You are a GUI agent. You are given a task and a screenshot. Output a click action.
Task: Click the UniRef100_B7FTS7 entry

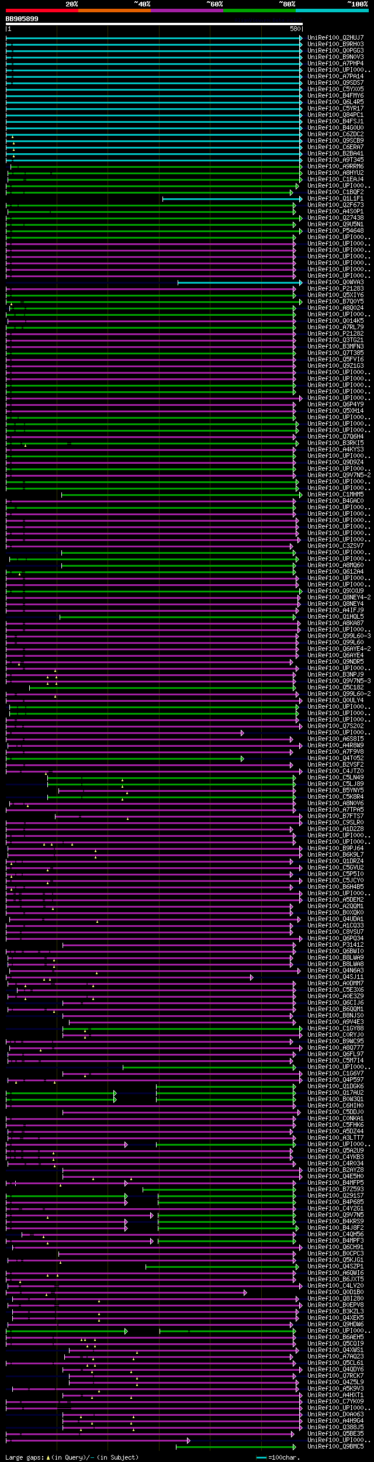pyautogui.click(x=335, y=816)
